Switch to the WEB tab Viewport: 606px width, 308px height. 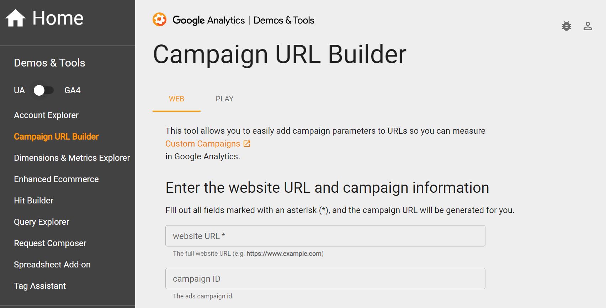pos(176,99)
